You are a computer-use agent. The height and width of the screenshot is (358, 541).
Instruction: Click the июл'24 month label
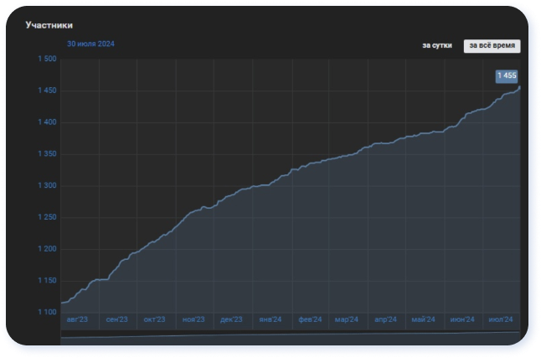coord(500,319)
